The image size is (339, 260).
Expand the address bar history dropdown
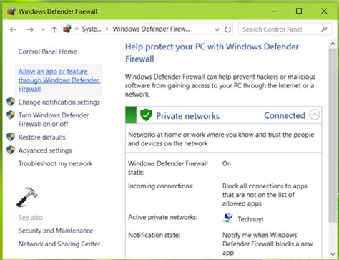[x=217, y=29]
